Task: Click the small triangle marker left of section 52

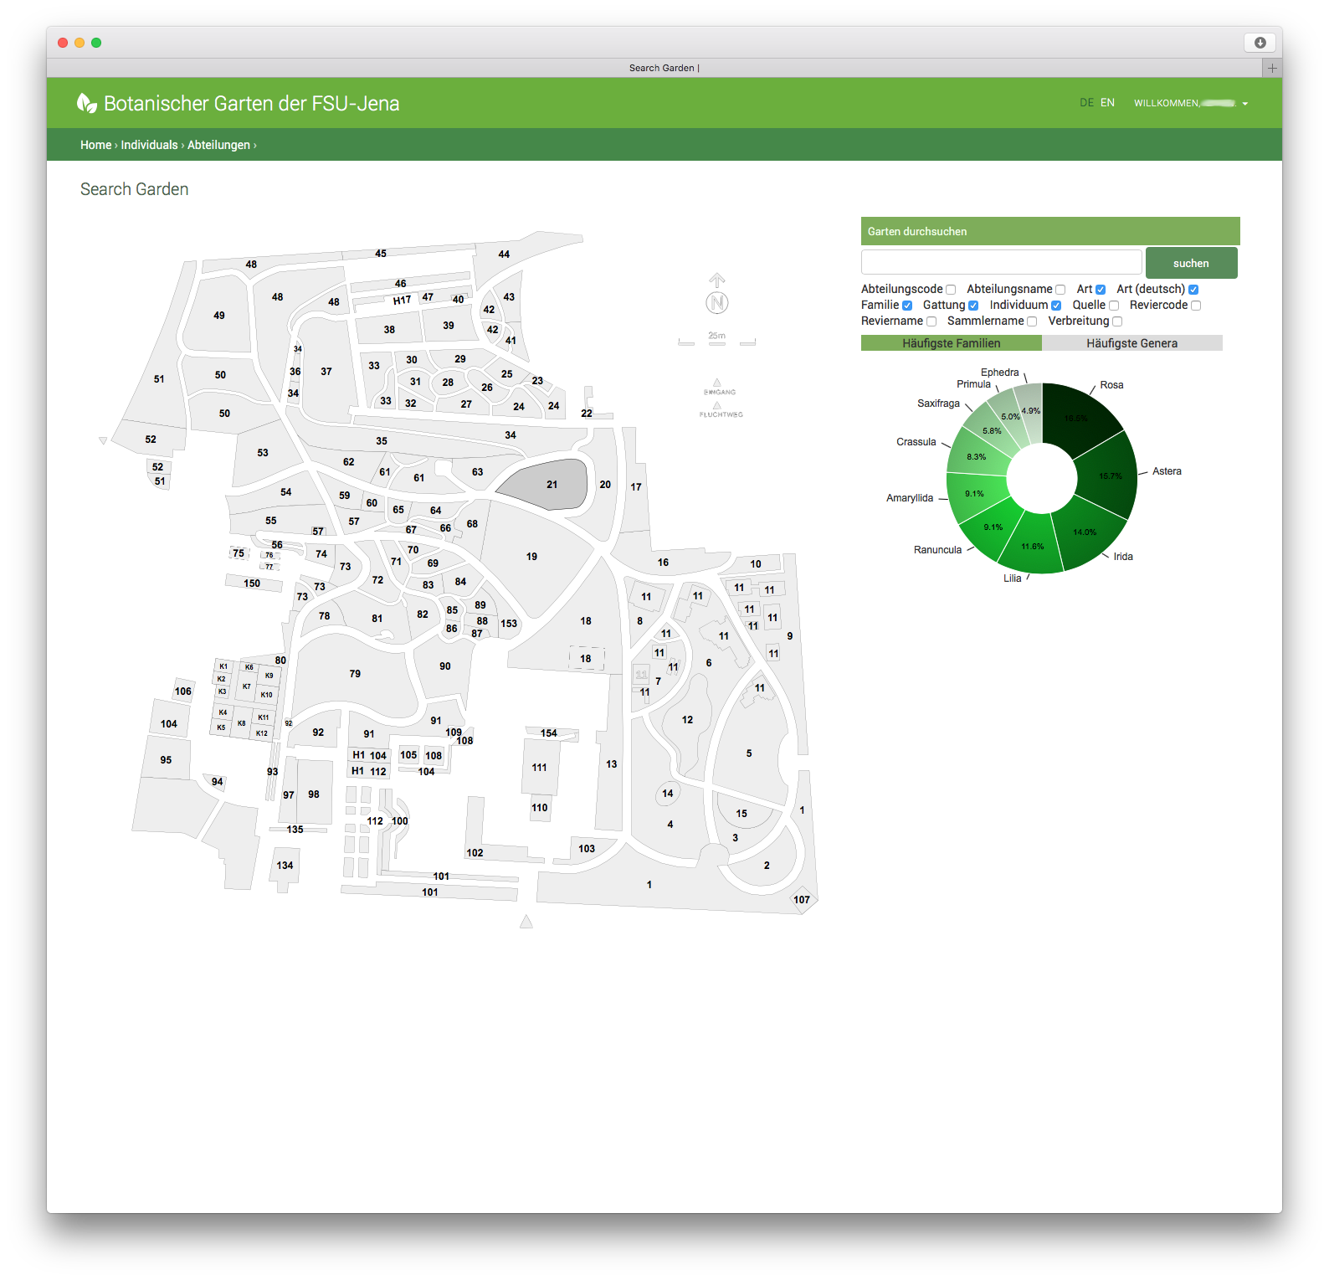Action: [103, 440]
